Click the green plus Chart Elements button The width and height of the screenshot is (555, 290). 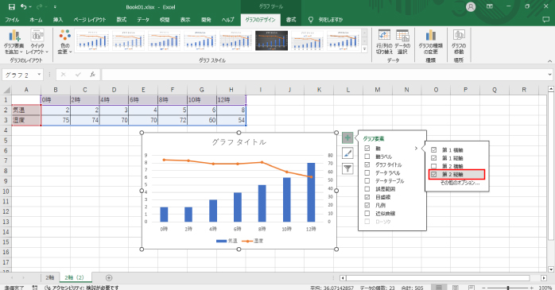pyautogui.click(x=347, y=137)
